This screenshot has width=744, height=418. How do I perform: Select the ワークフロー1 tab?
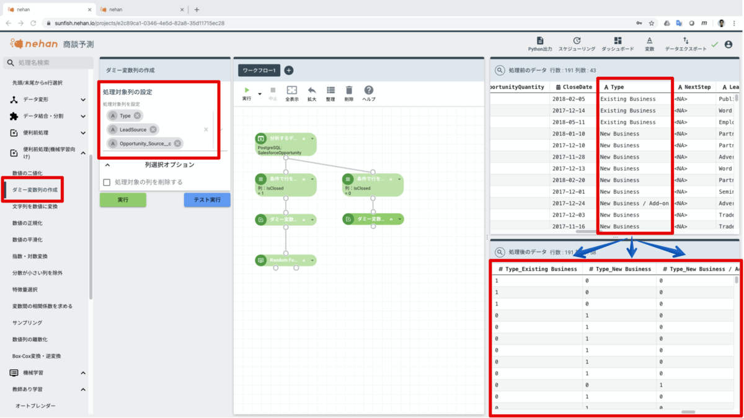[259, 71]
